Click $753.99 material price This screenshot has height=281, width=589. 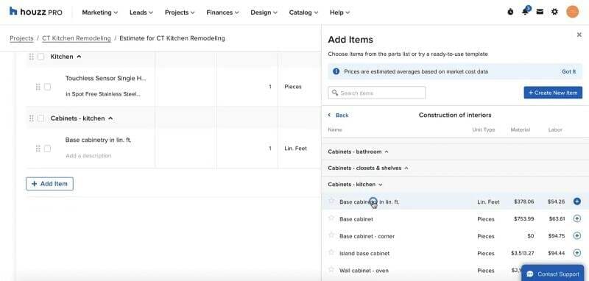coord(524,218)
